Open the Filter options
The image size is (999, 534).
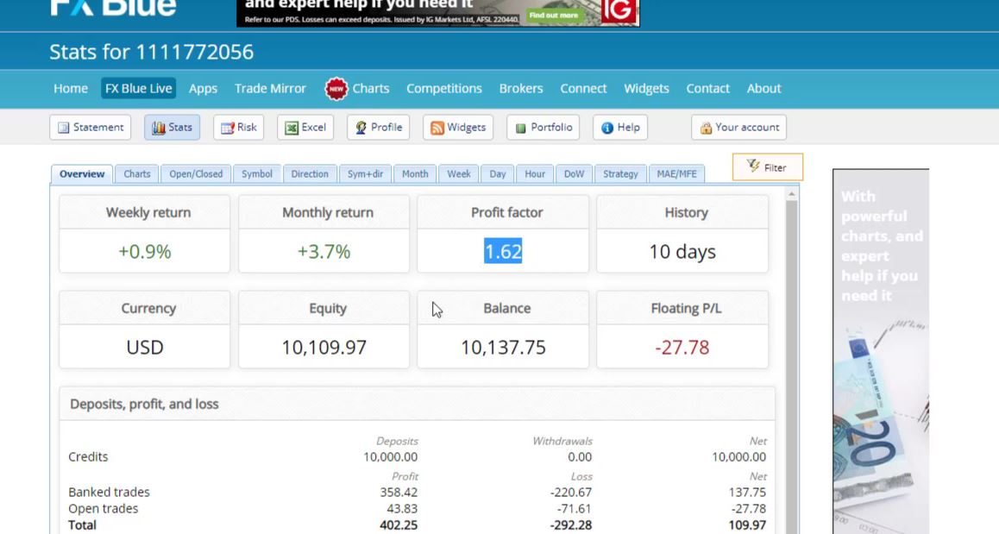(767, 167)
